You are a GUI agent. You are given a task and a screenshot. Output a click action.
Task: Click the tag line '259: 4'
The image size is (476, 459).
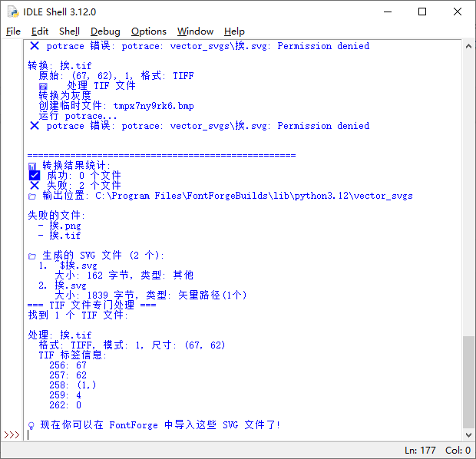click(x=65, y=395)
